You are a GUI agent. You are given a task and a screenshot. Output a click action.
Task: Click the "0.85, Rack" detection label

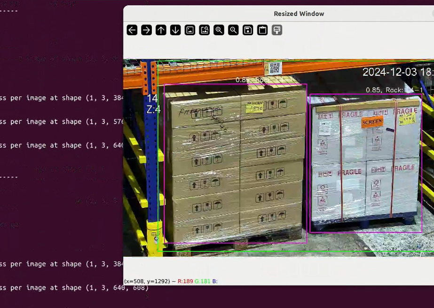[388, 90]
